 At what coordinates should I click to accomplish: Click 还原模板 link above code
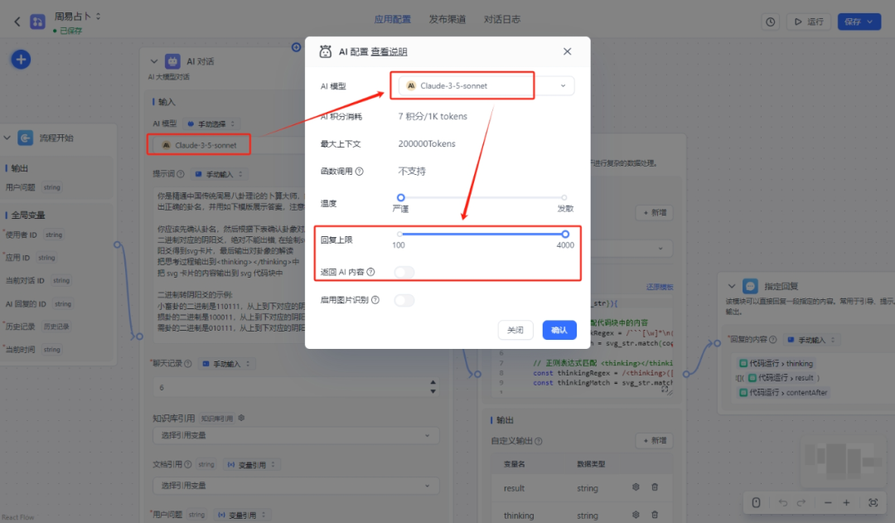[660, 287]
